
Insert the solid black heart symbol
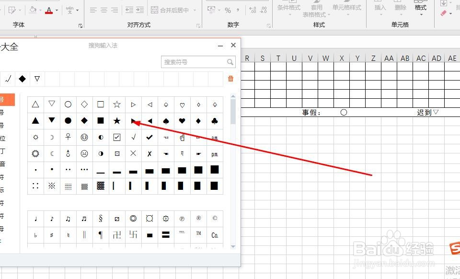(182, 121)
